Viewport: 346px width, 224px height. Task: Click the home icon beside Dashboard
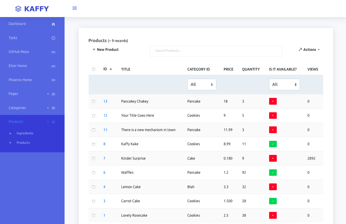[53, 24]
